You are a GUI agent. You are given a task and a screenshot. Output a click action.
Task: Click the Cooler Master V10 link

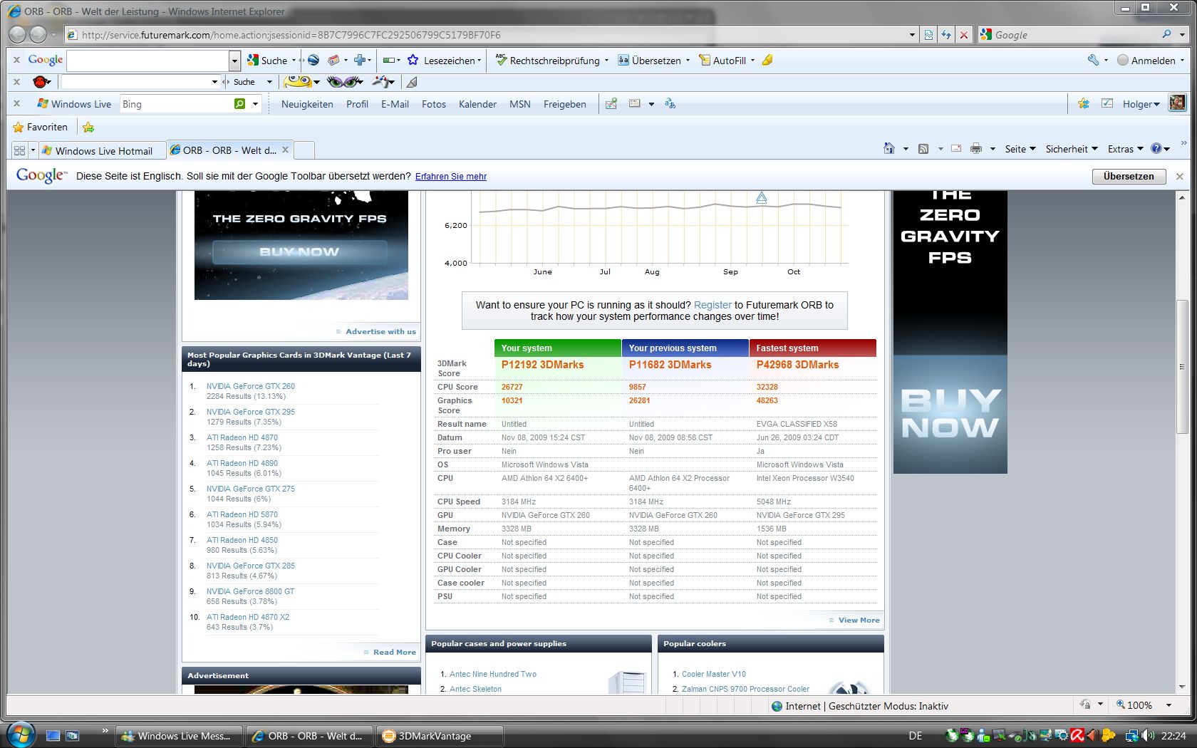coord(714,674)
